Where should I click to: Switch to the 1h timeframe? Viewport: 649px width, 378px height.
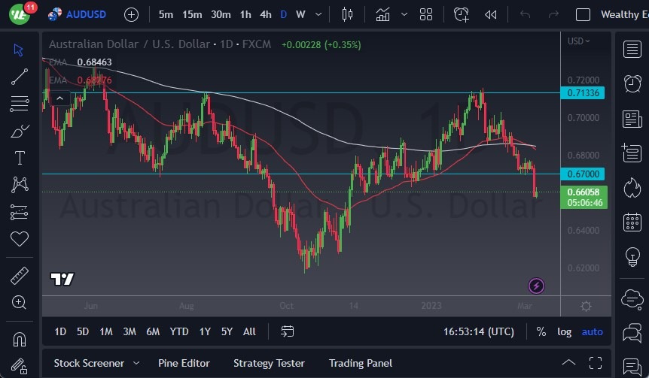pyautogui.click(x=245, y=15)
